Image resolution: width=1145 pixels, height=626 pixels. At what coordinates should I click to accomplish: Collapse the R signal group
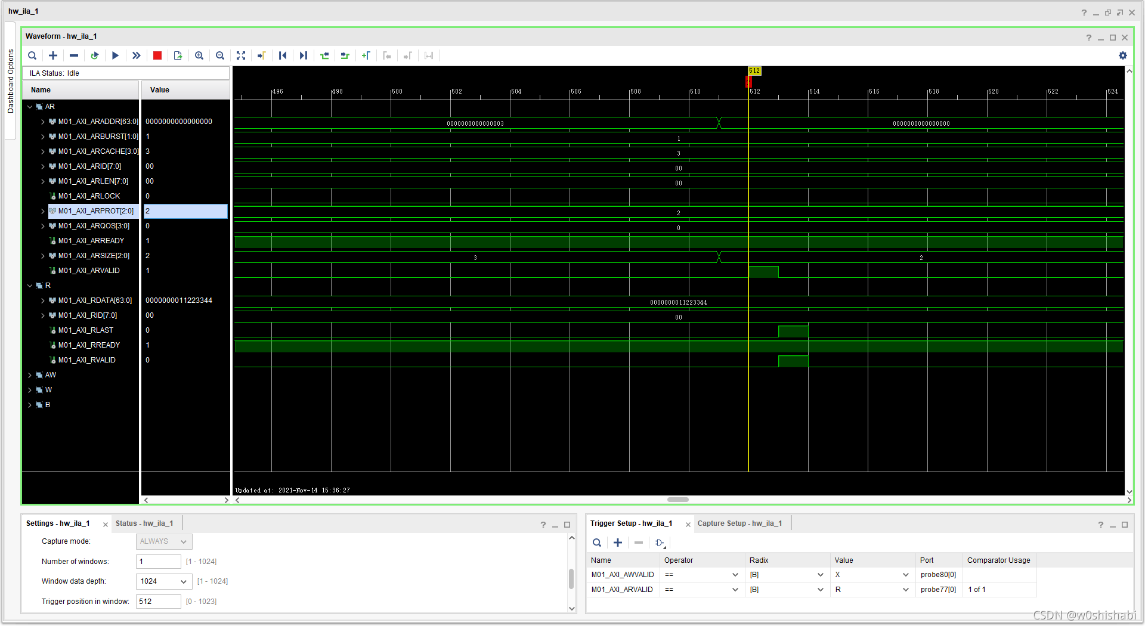click(30, 286)
